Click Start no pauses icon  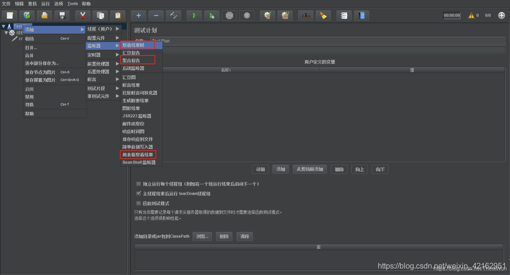point(212,15)
